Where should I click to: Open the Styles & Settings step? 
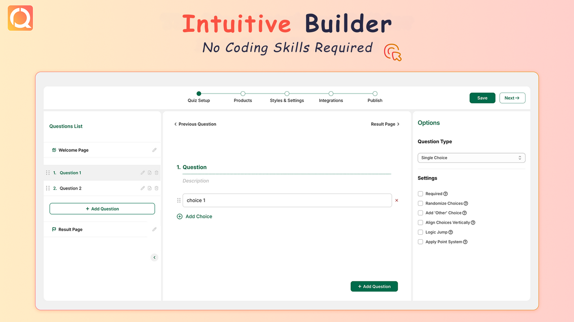pyautogui.click(x=287, y=97)
